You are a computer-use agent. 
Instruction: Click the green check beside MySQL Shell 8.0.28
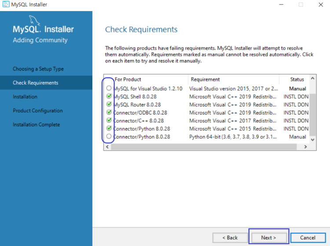point(109,96)
